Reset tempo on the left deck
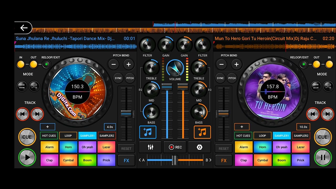 [x=126, y=149]
